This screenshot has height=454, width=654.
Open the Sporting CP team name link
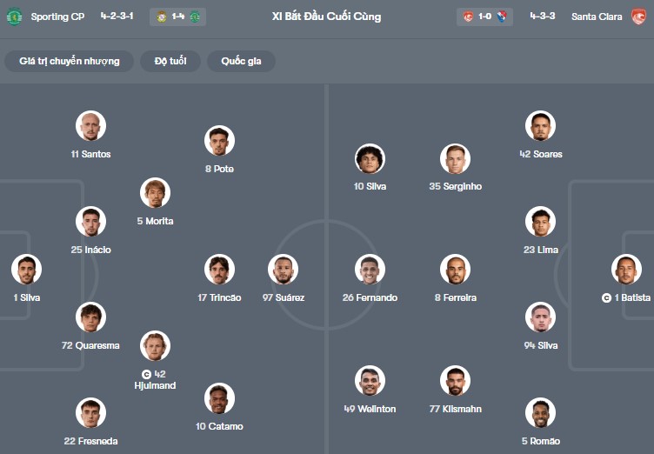click(56, 17)
